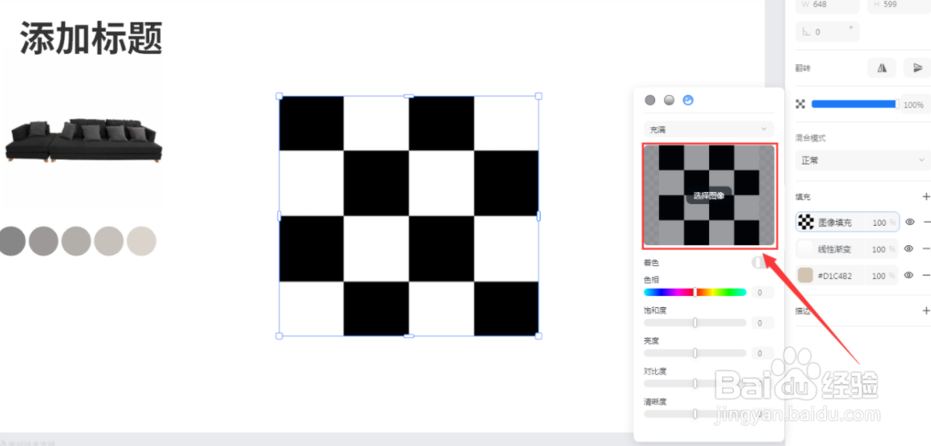Click the rotation angle icon
The image size is (931, 446).
[807, 32]
